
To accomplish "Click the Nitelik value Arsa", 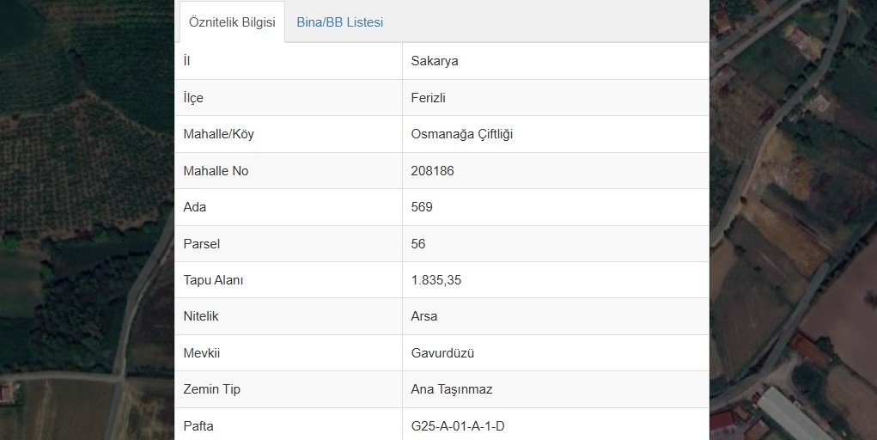I will click(424, 316).
